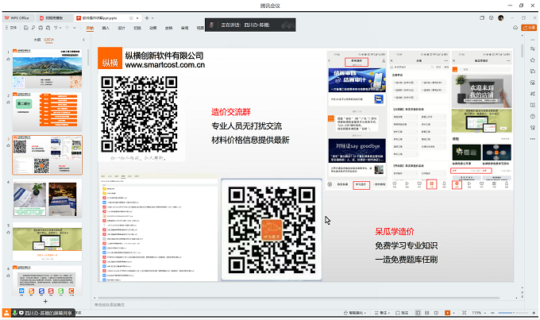Image resolution: width=540 pixels, height=320 pixels.
Task: Select slide 6 thumbnail with app icons
Action: coord(48,280)
